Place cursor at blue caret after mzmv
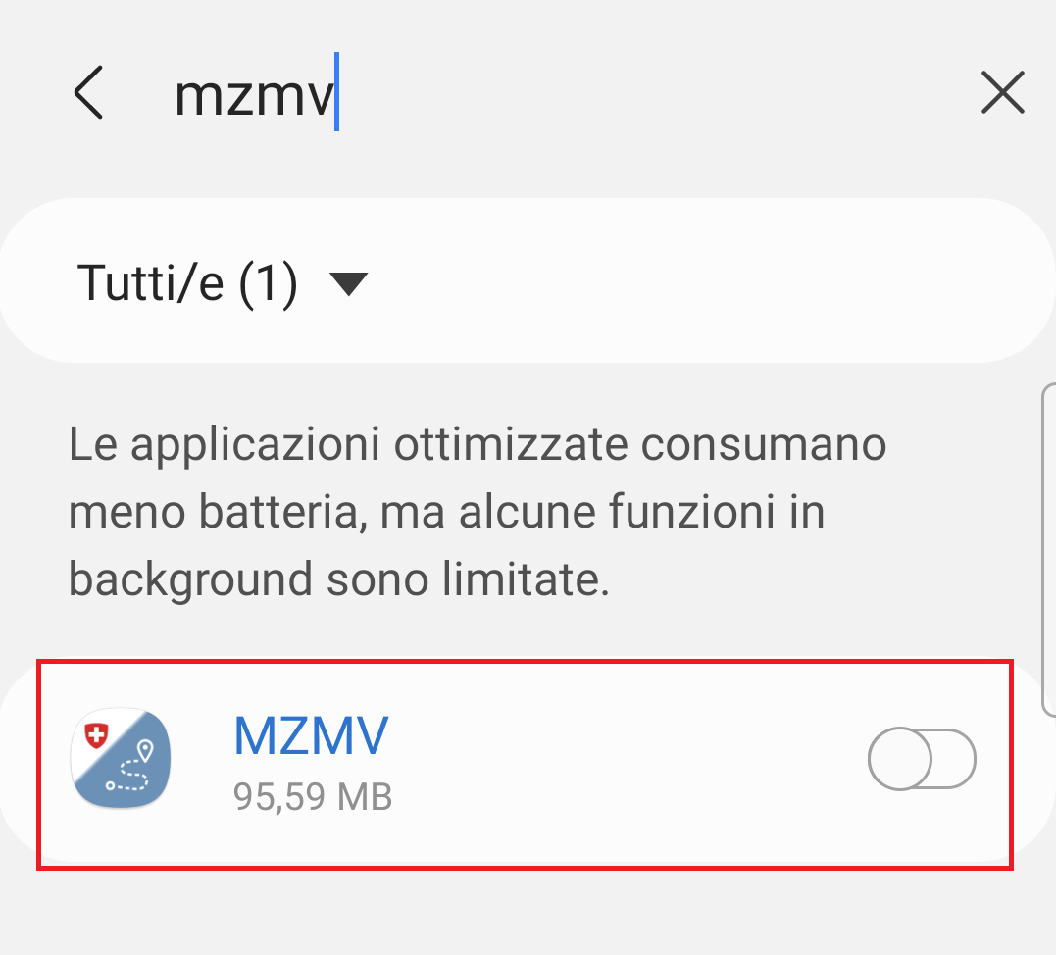This screenshot has height=955, width=1056. pyautogui.click(x=336, y=91)
